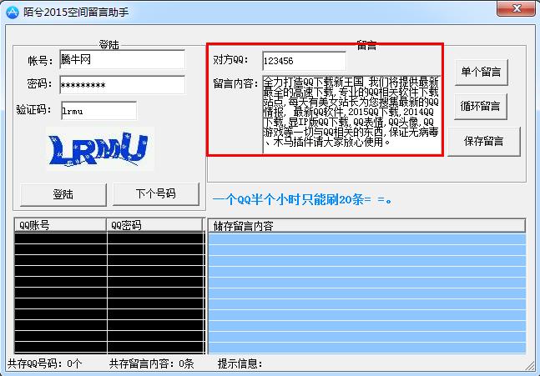
Task: Click the QQ账号 column header
Action: (x=60, y=225)
